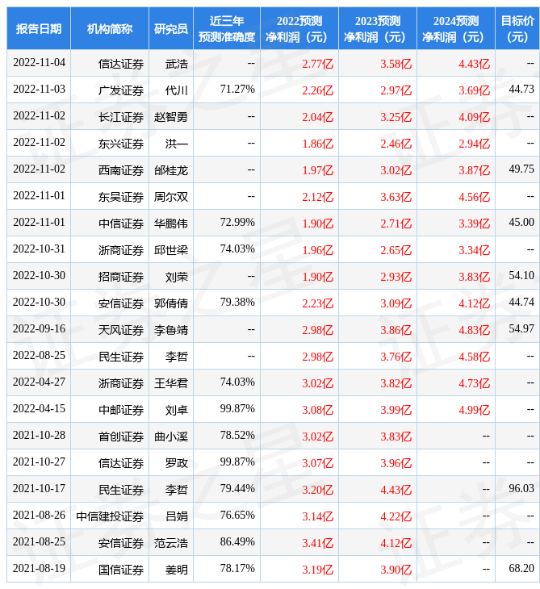
Task: Click the 2022预测净利润 column header
Action: pos(299,28)
